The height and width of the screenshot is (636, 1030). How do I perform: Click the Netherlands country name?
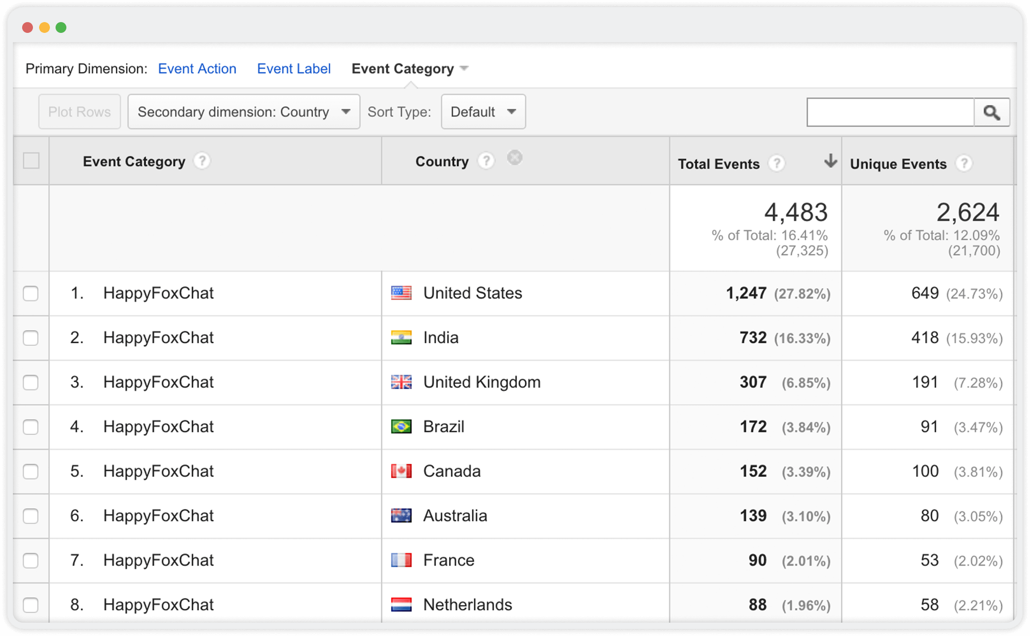pos(468,605)
